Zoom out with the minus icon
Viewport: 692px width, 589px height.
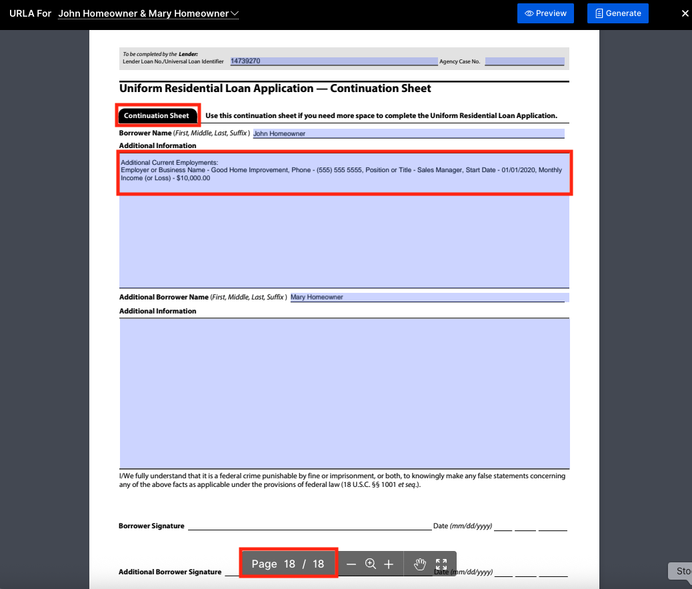(351, 564)
